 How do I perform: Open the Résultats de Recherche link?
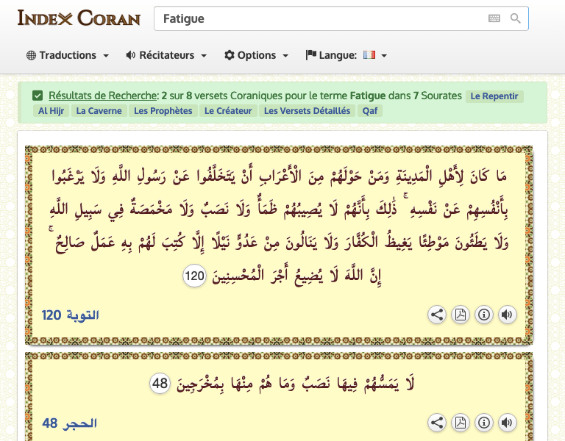click(x=103, y=96)
